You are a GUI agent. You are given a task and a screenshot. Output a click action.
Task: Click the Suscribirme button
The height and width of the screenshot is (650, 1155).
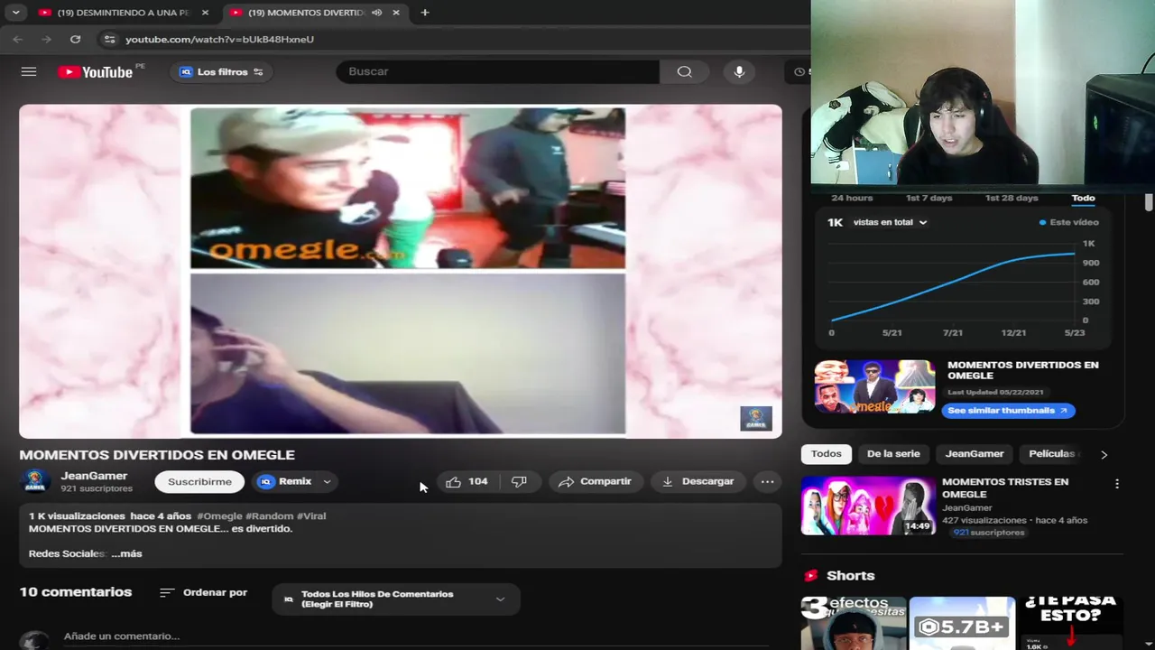point(199,481)
